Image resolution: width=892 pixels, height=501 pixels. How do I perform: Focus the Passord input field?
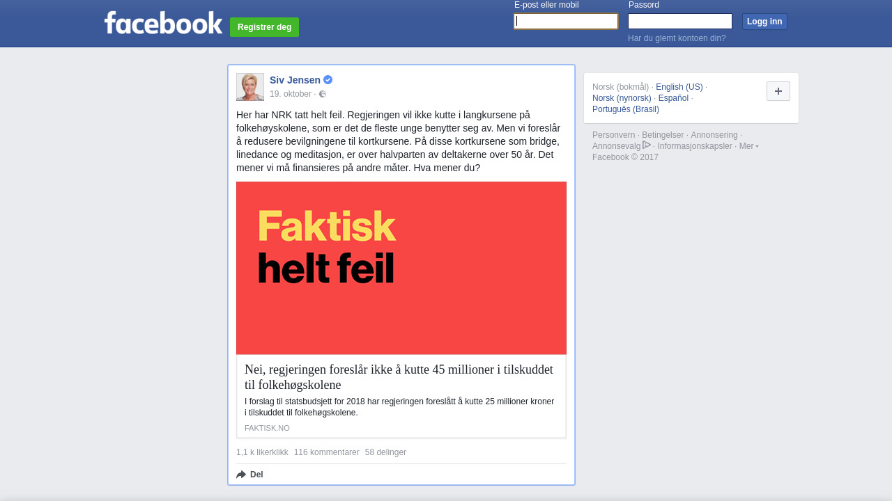(x=680, y=22)
